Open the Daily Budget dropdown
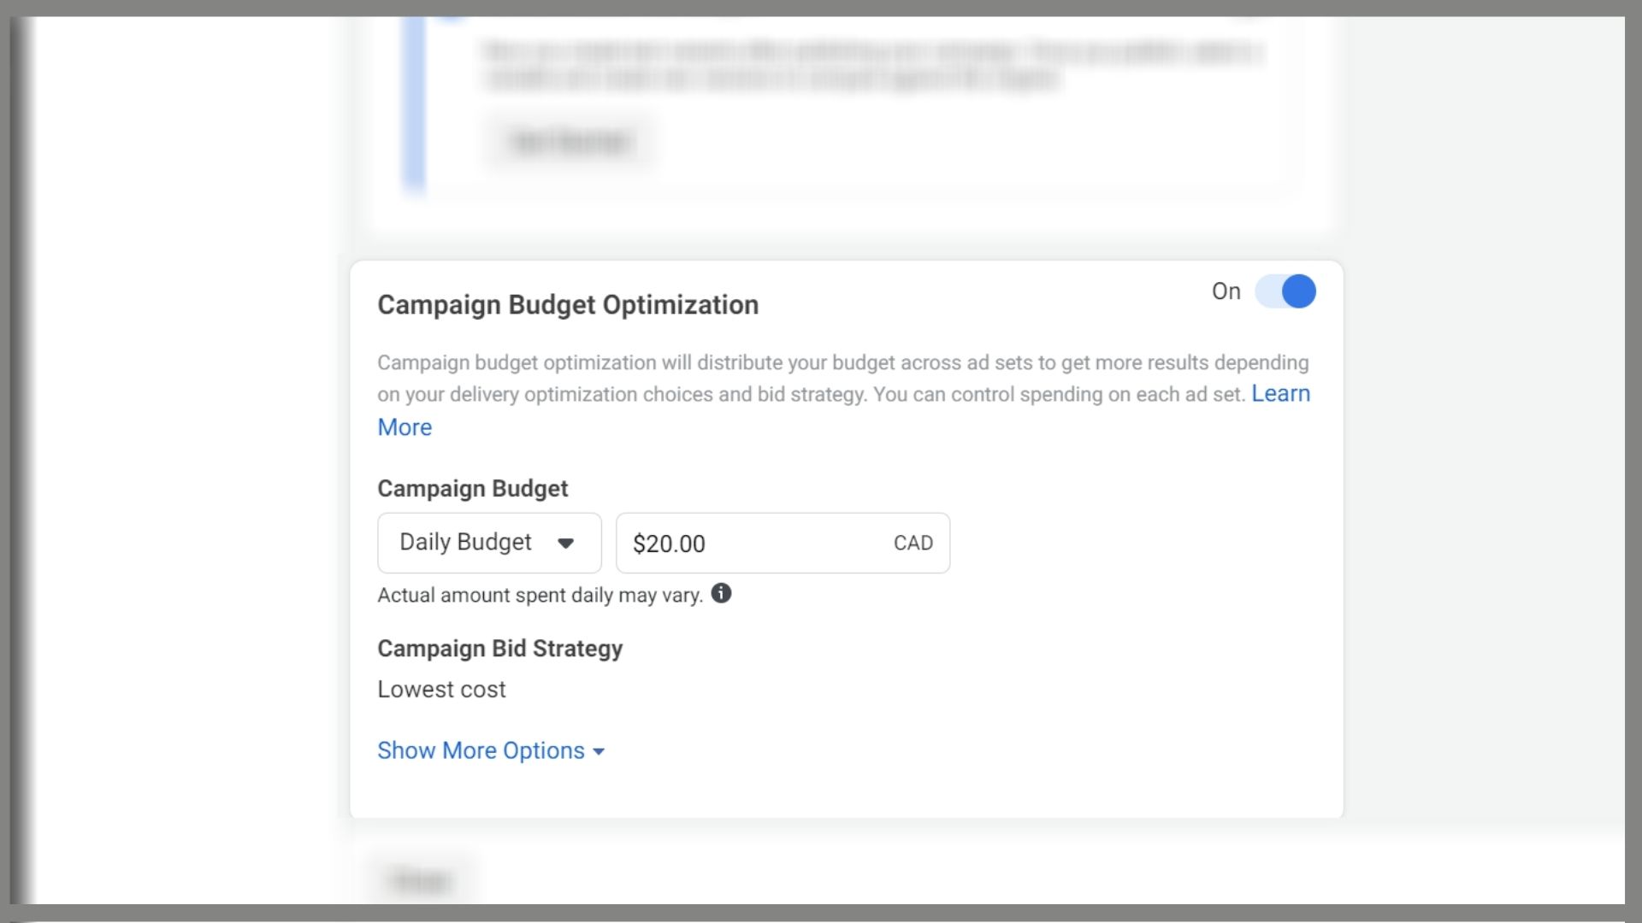This screenshot has height=923, width=1642. coord(489,543)
